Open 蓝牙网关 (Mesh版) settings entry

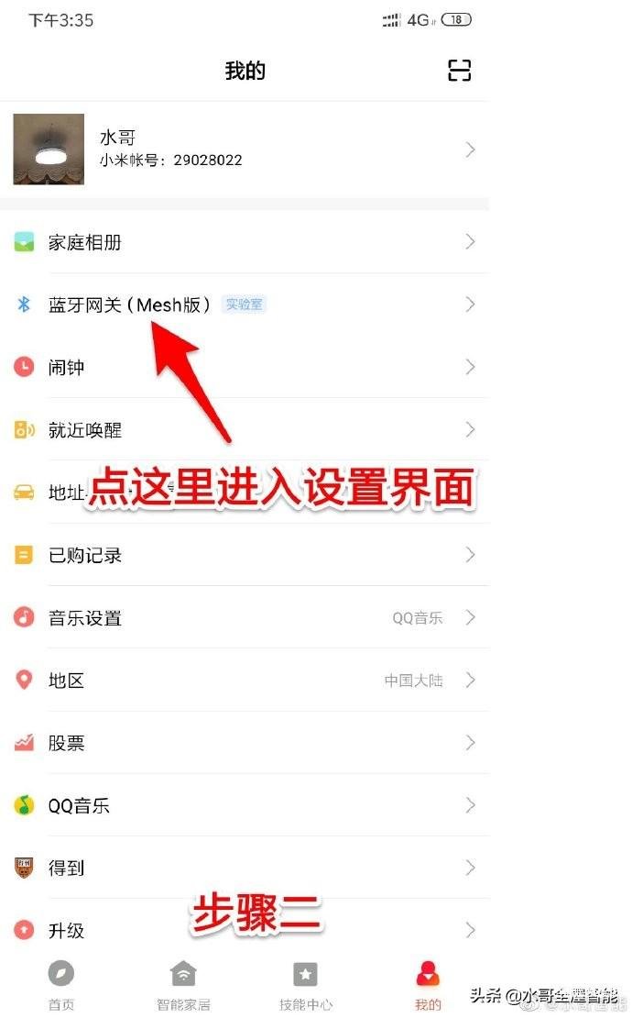point(245,304)
